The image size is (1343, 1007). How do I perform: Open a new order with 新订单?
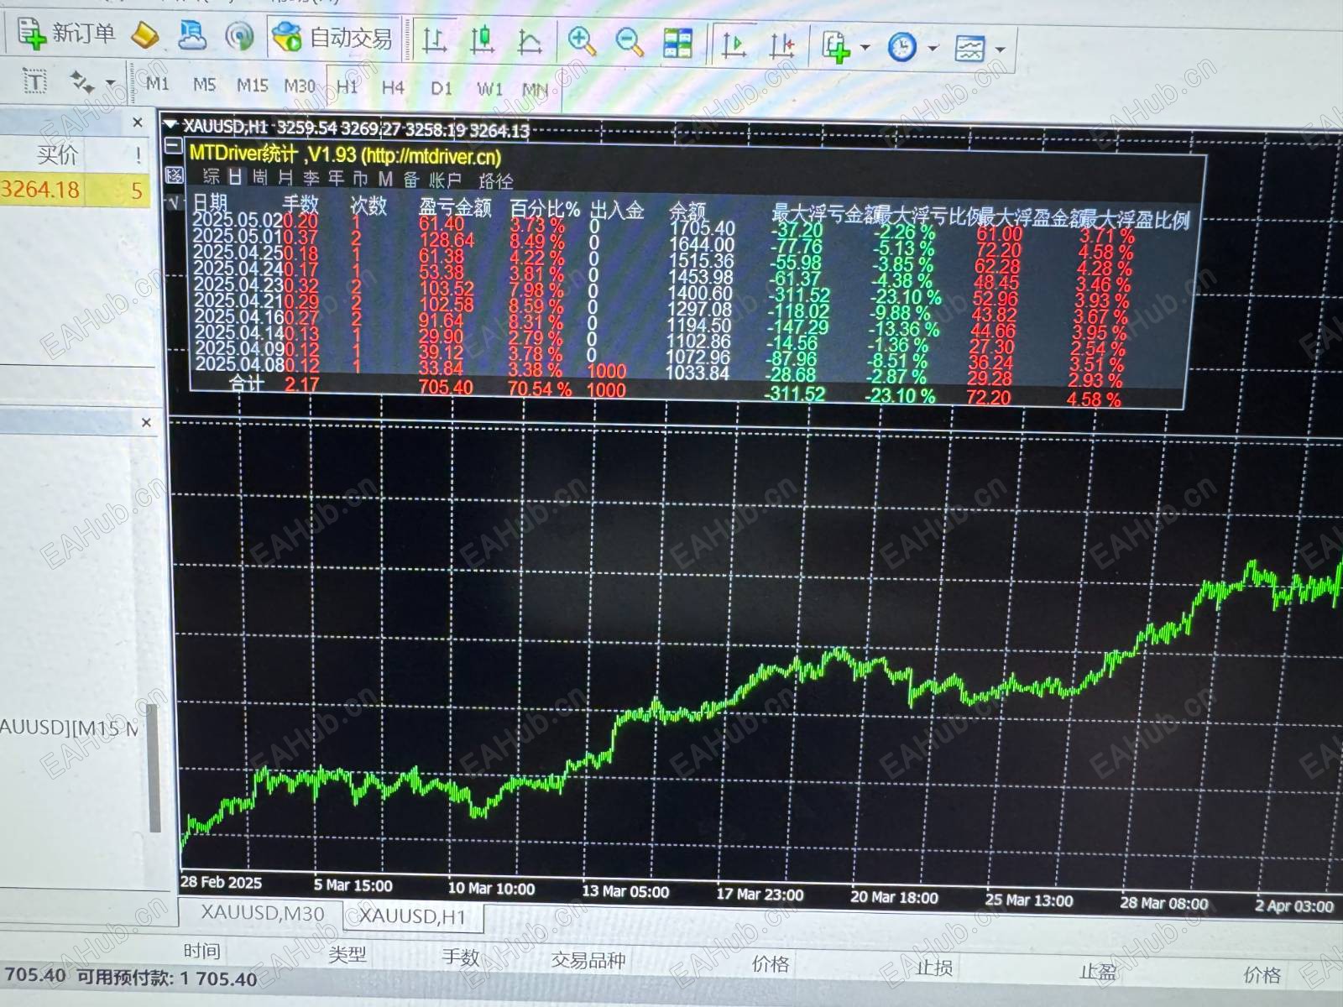coord(66,34)
